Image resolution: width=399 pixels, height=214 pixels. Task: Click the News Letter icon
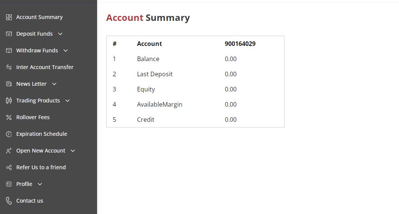[9, 84]
